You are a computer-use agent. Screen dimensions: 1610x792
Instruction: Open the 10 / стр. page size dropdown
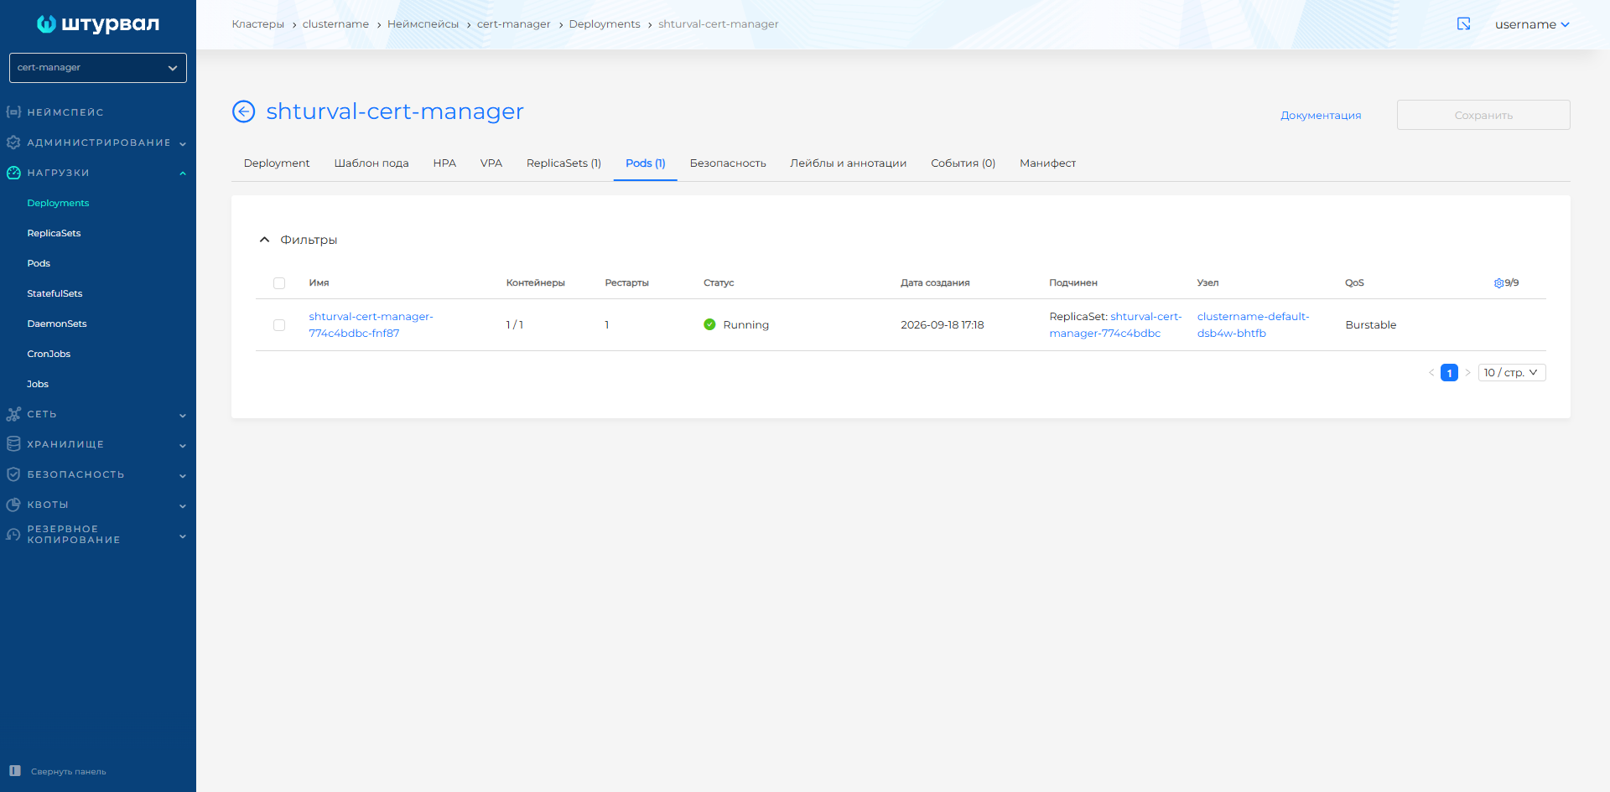[1511, 373]
